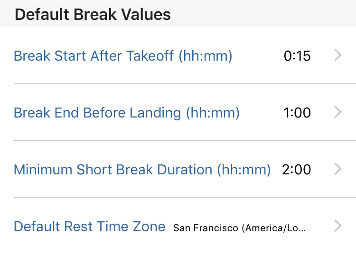Image resolution: width=356 pixels, height=254 pixels.
Task: Tap the (hh:mm) text in Break Start row
Action: point(206,56)
